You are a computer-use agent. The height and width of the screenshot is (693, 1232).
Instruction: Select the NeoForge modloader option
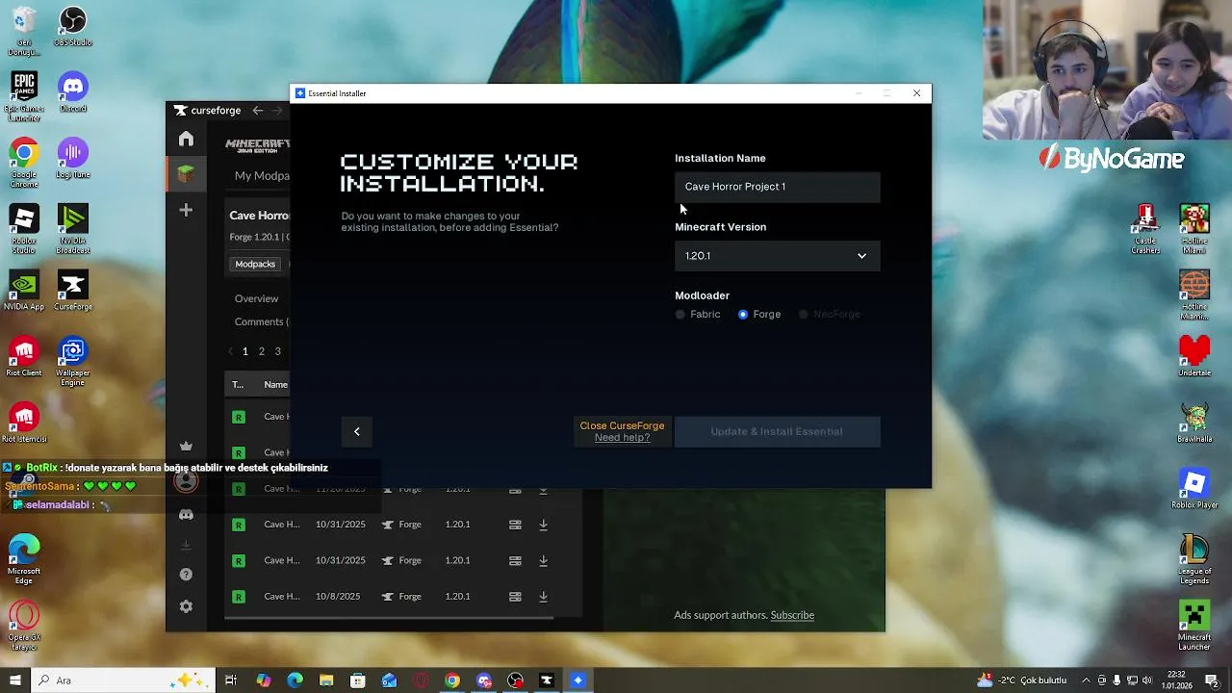[x=830, y=315]
